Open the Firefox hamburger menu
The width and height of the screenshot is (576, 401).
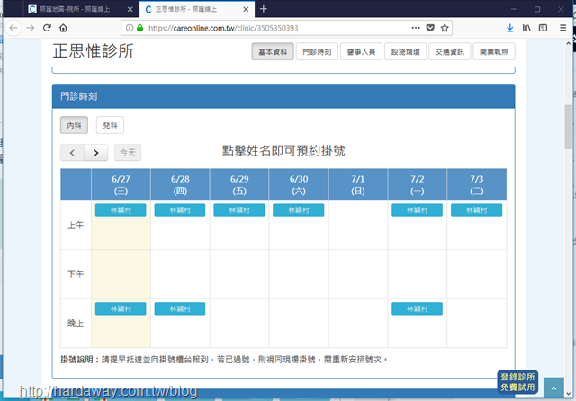coord(562,28)
